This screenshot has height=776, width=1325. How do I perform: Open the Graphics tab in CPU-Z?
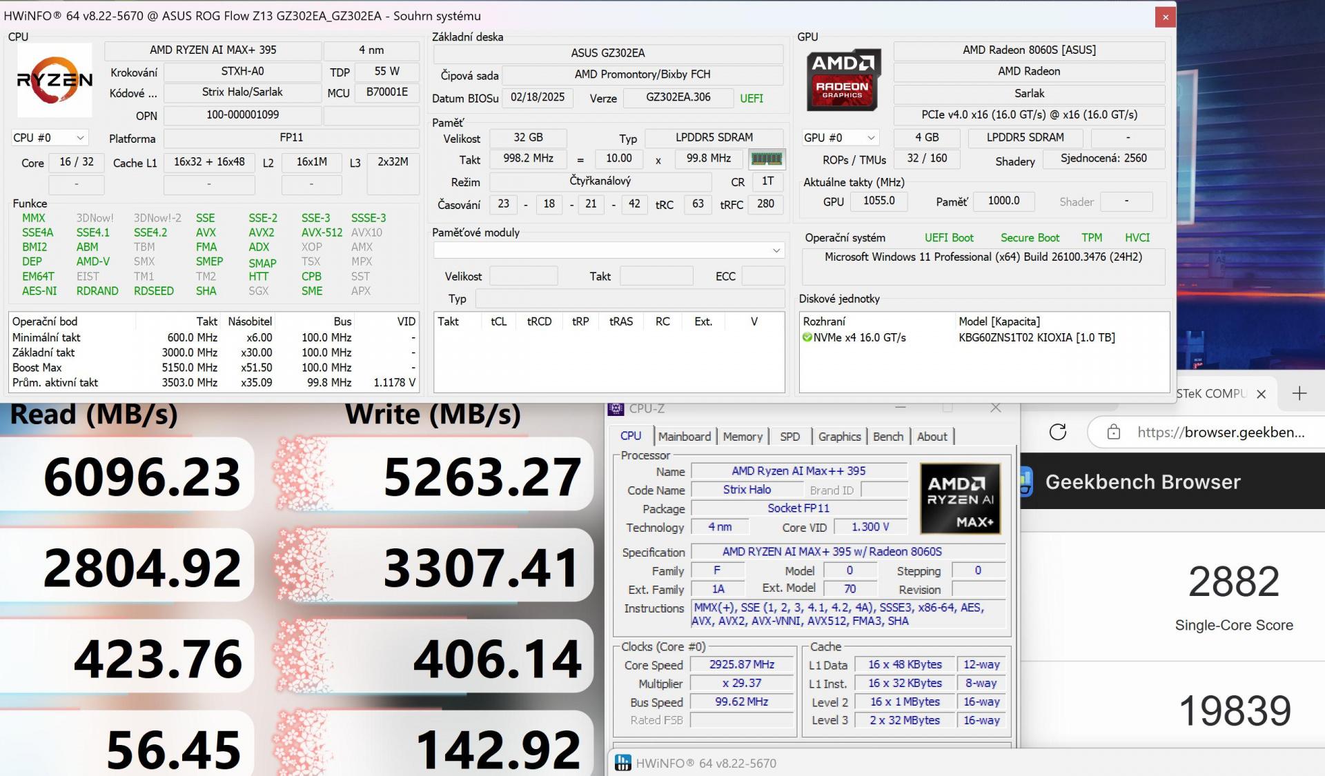839,437
